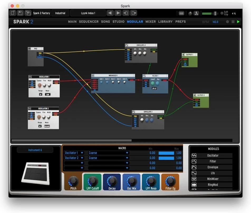This screenshot has width=251, height=213.
Task: Click the mixer icon on MiniMixer 1 header
Action: (x=93, y=75)
